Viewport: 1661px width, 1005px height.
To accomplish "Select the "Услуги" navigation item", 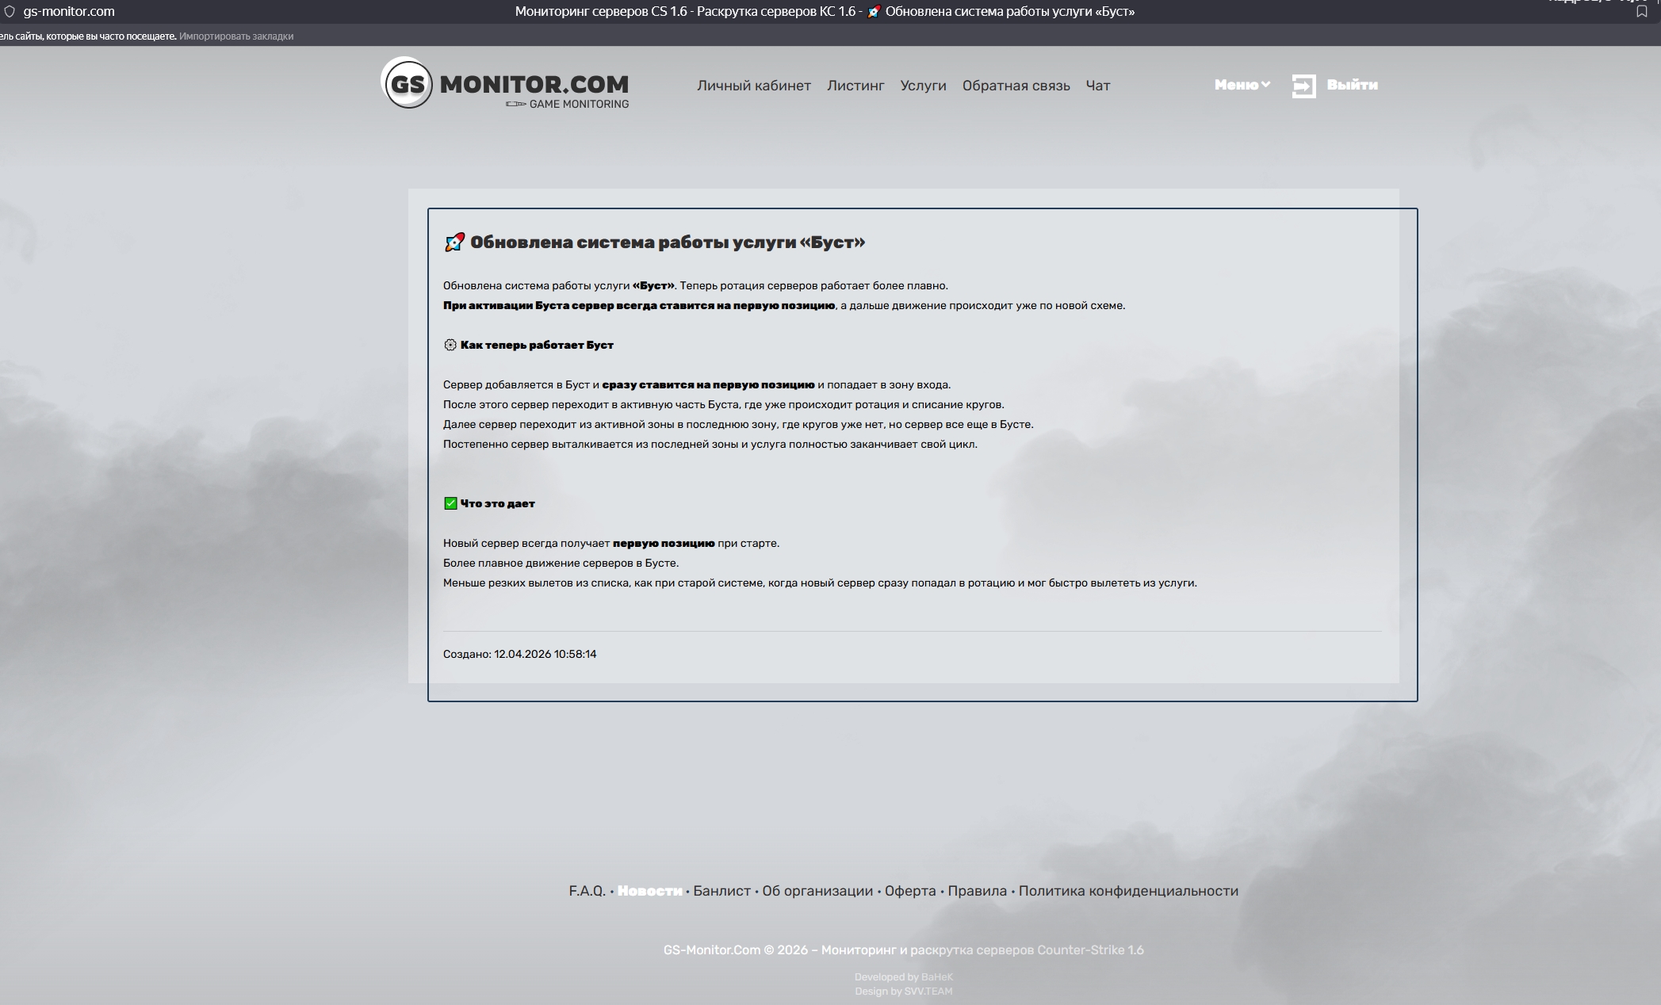I will [922, 85].
